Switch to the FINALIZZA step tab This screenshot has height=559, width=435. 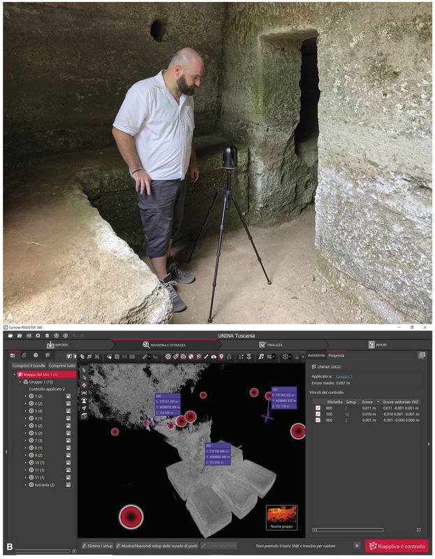(270, 344)
